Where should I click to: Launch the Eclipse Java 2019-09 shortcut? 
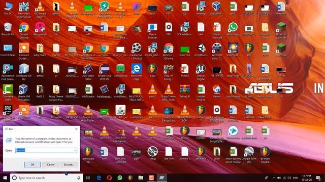pos(104,72)
